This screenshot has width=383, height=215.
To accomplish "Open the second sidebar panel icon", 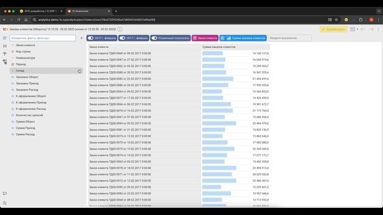I will pyautogui.click(x=5, y=46).
